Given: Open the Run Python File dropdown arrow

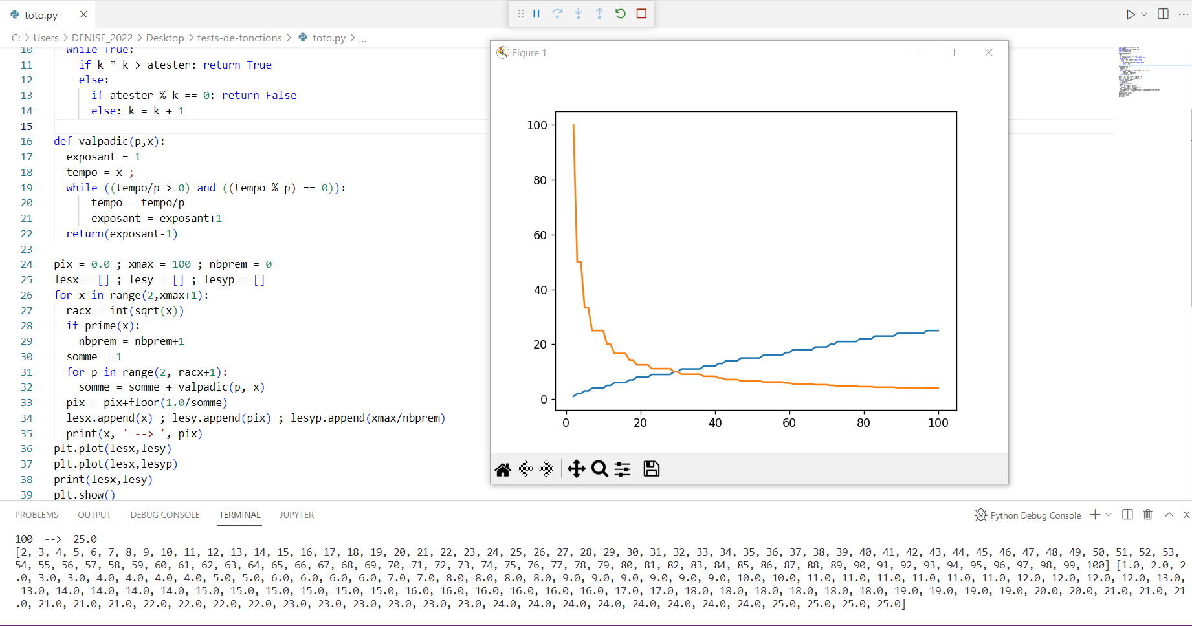Looking at the screenshot, I should coord(1144,14).
